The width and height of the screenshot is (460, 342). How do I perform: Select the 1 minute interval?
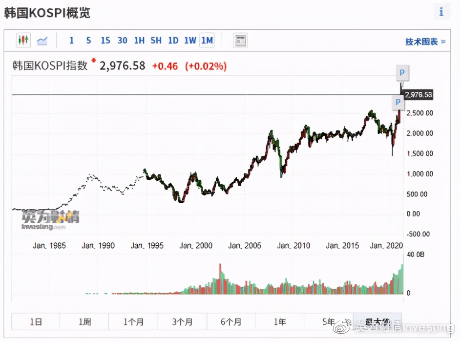(71, 41)
